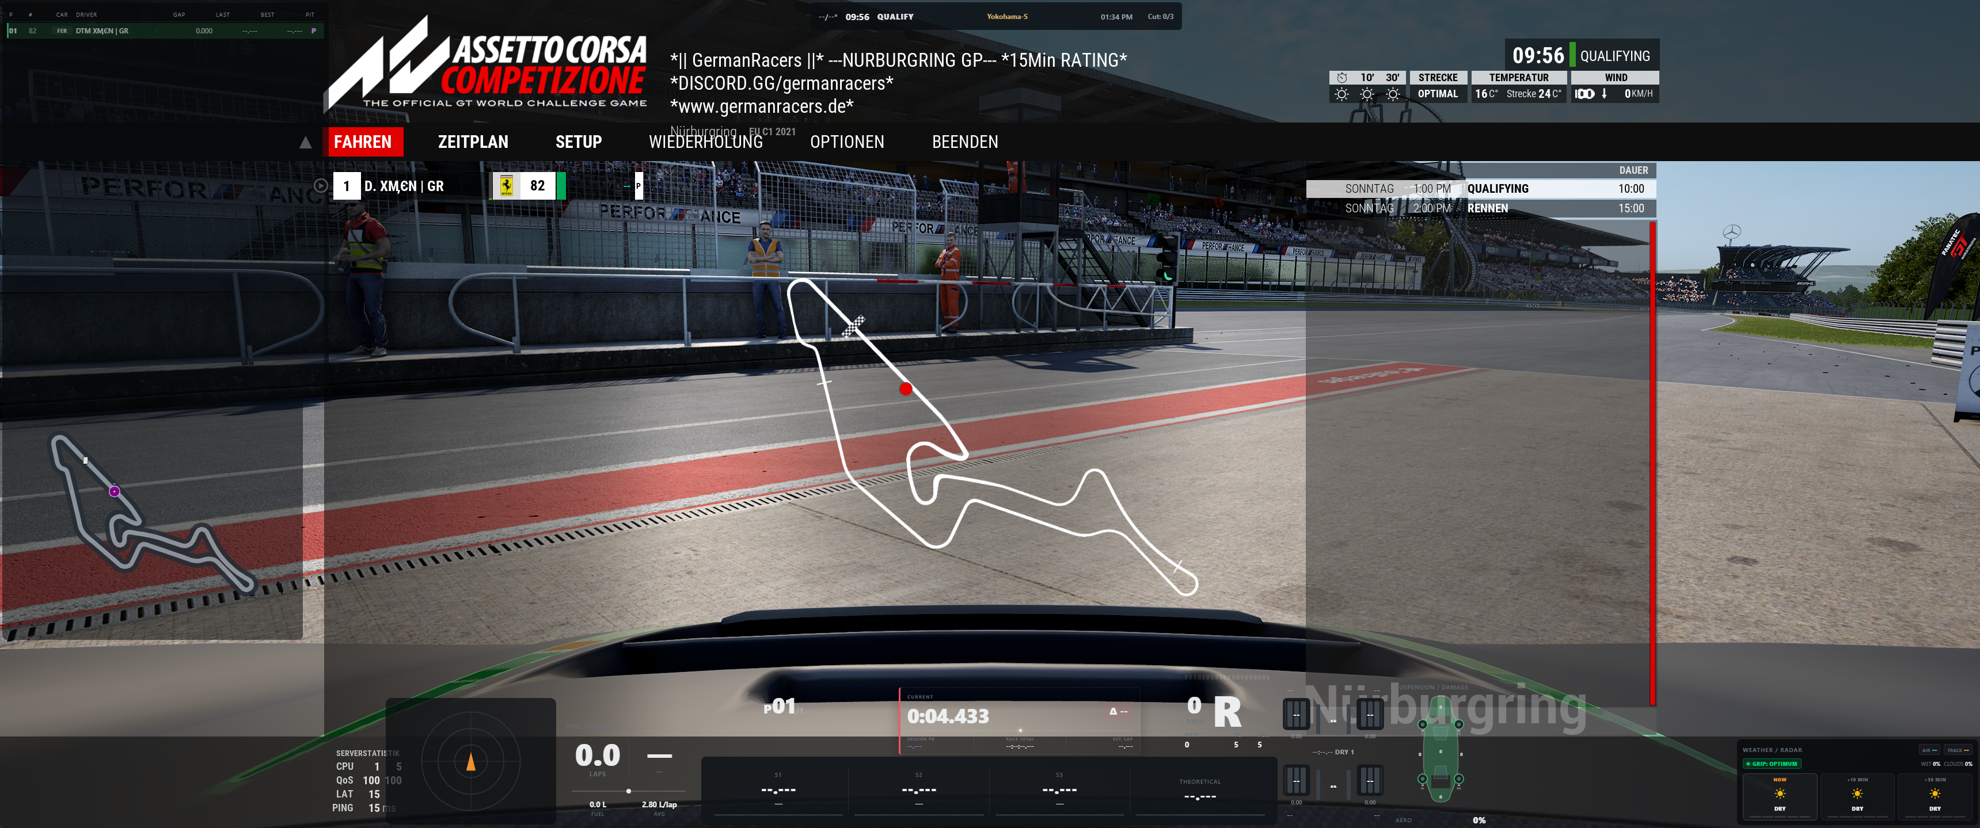This screenshot has width=1980, height=828.
Task: Click the THEORETICAL lap time box
Action: point(1200,791)
